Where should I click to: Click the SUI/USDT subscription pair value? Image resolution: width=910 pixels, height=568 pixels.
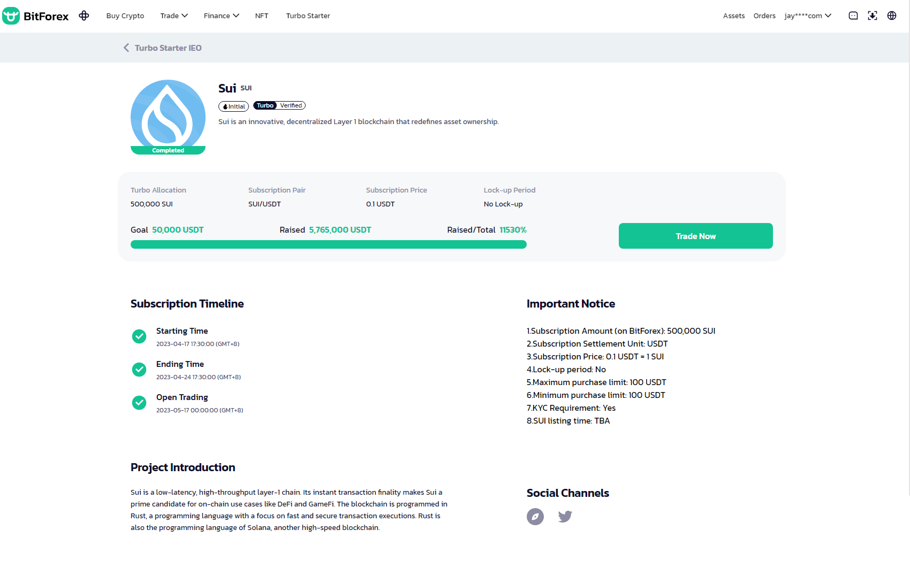(264, 204)
